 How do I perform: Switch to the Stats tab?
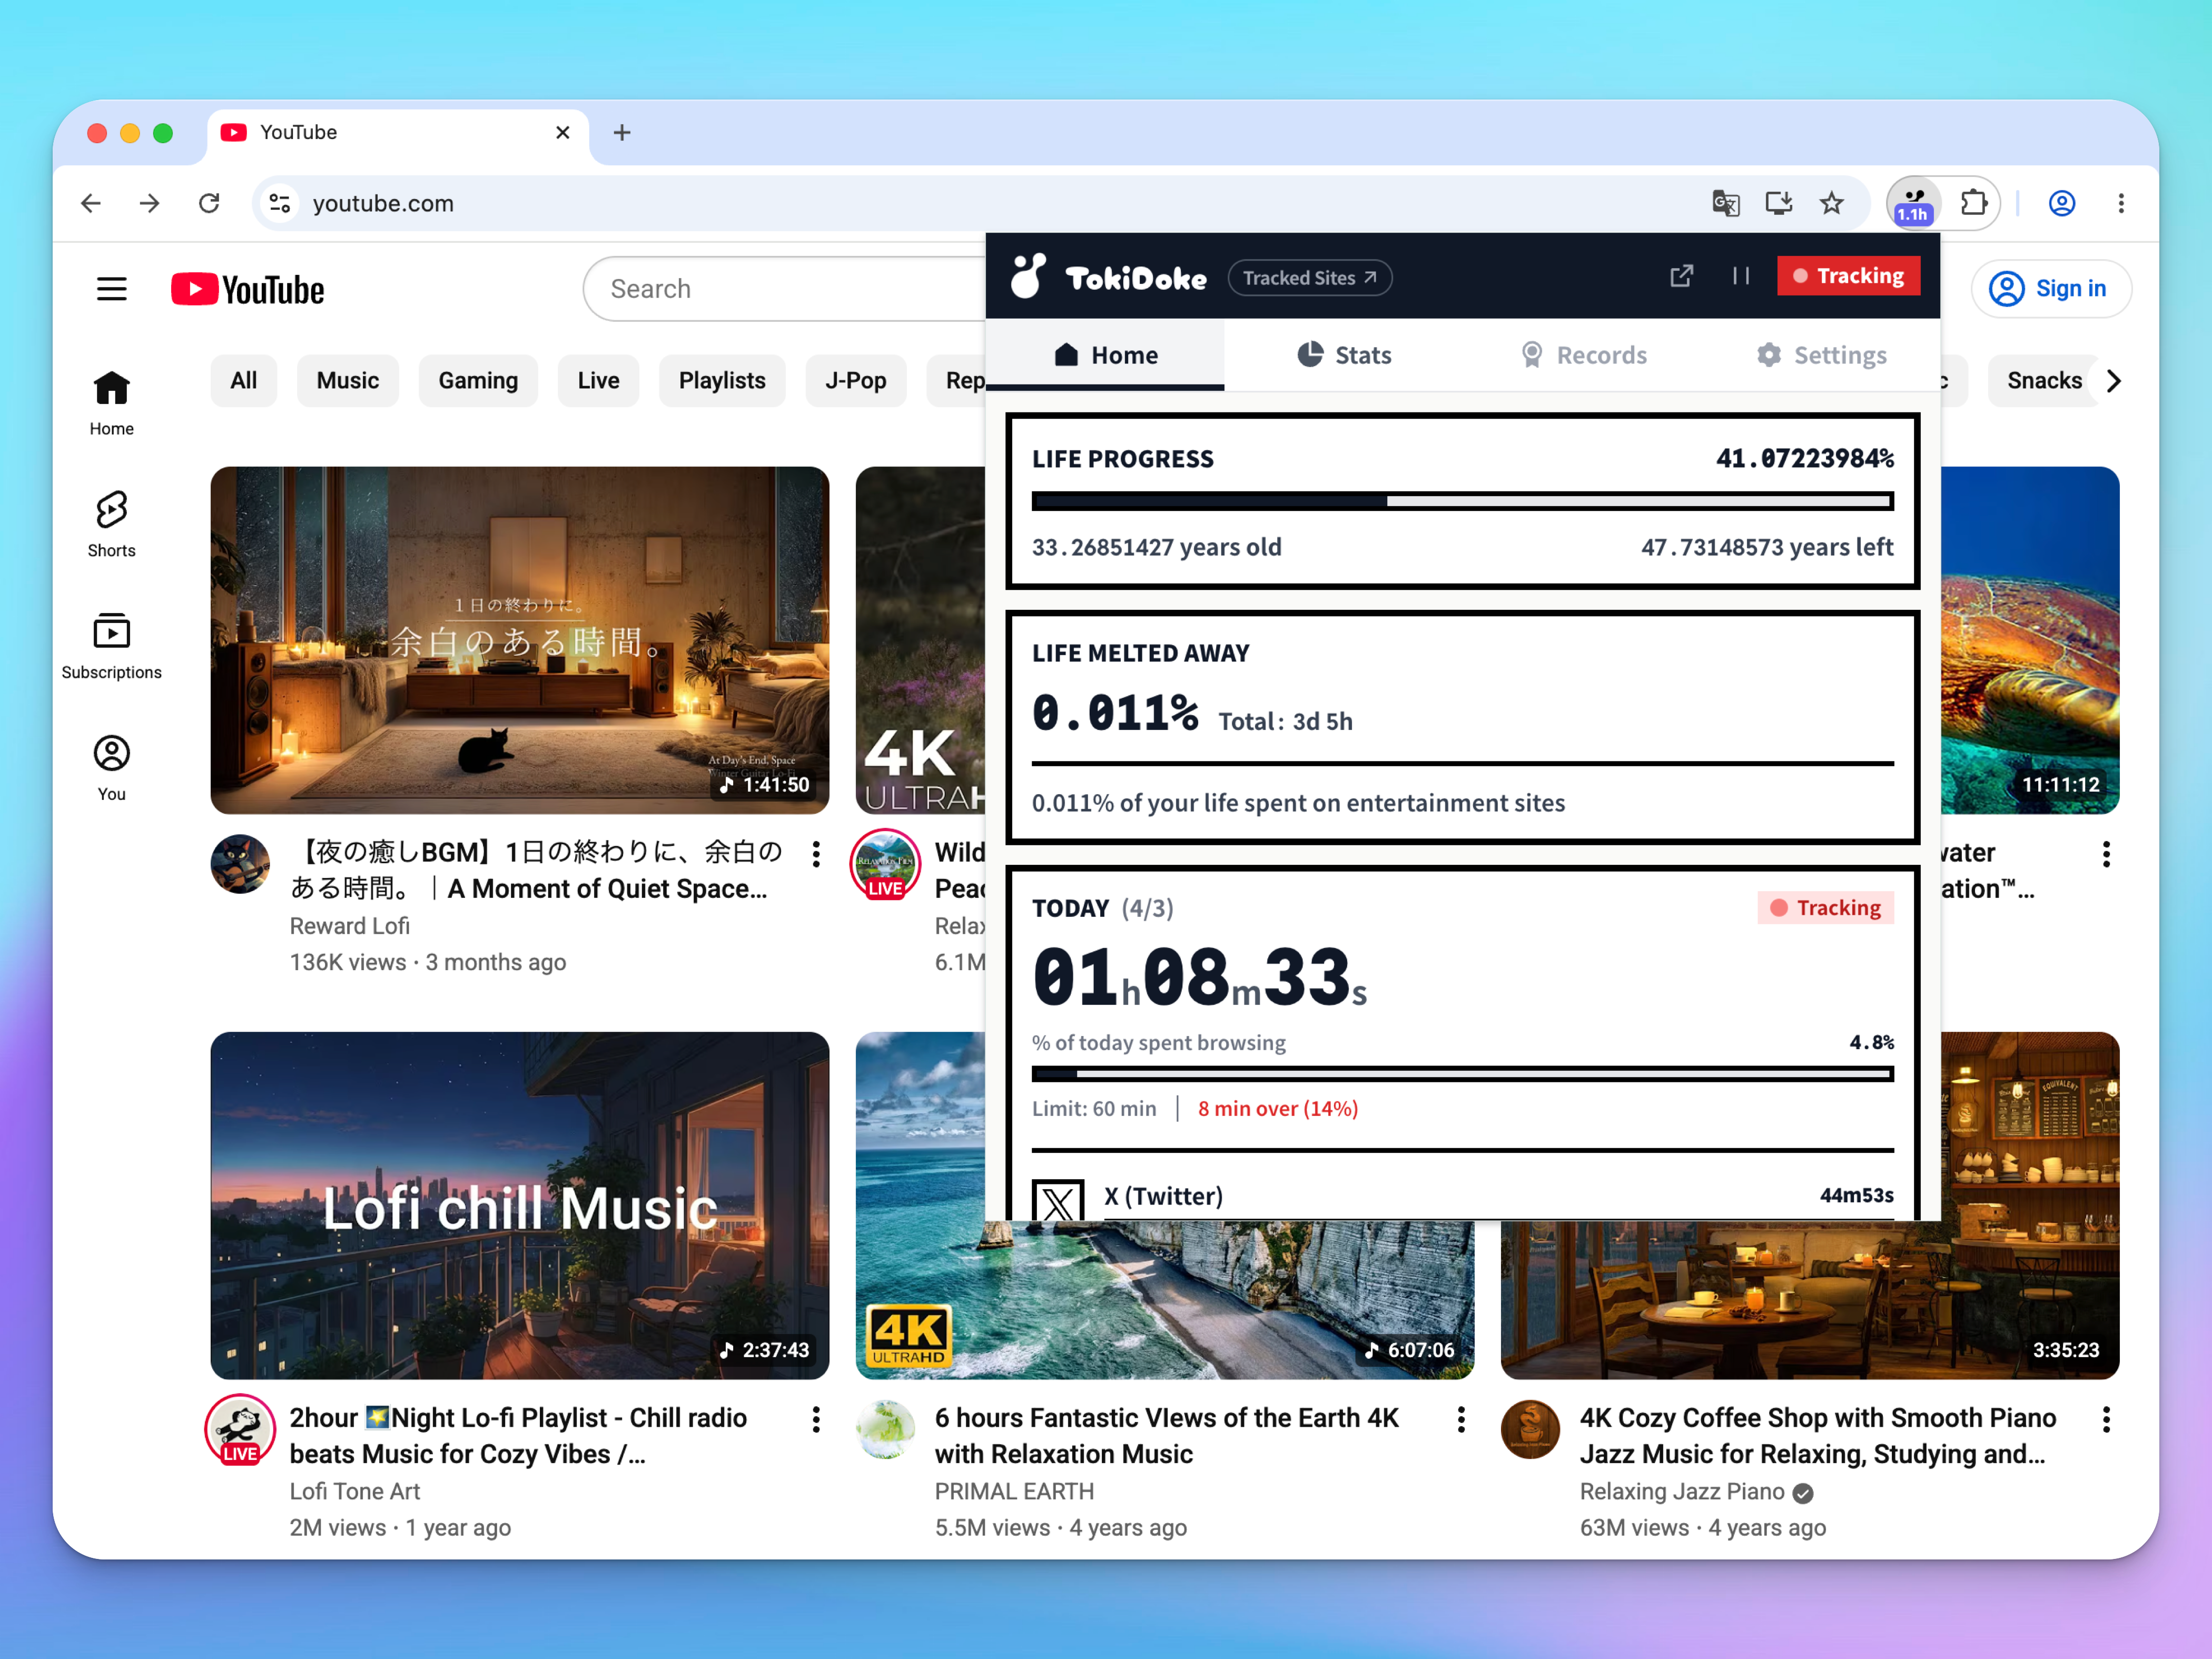[x=1344, y=355]
